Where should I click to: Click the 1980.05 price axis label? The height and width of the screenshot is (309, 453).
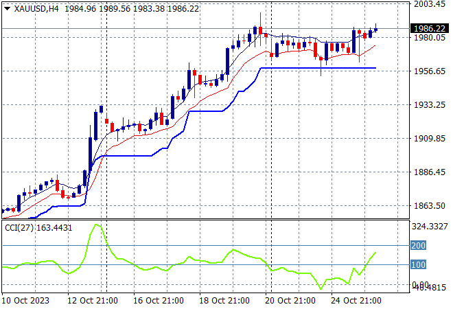point(430,38)
